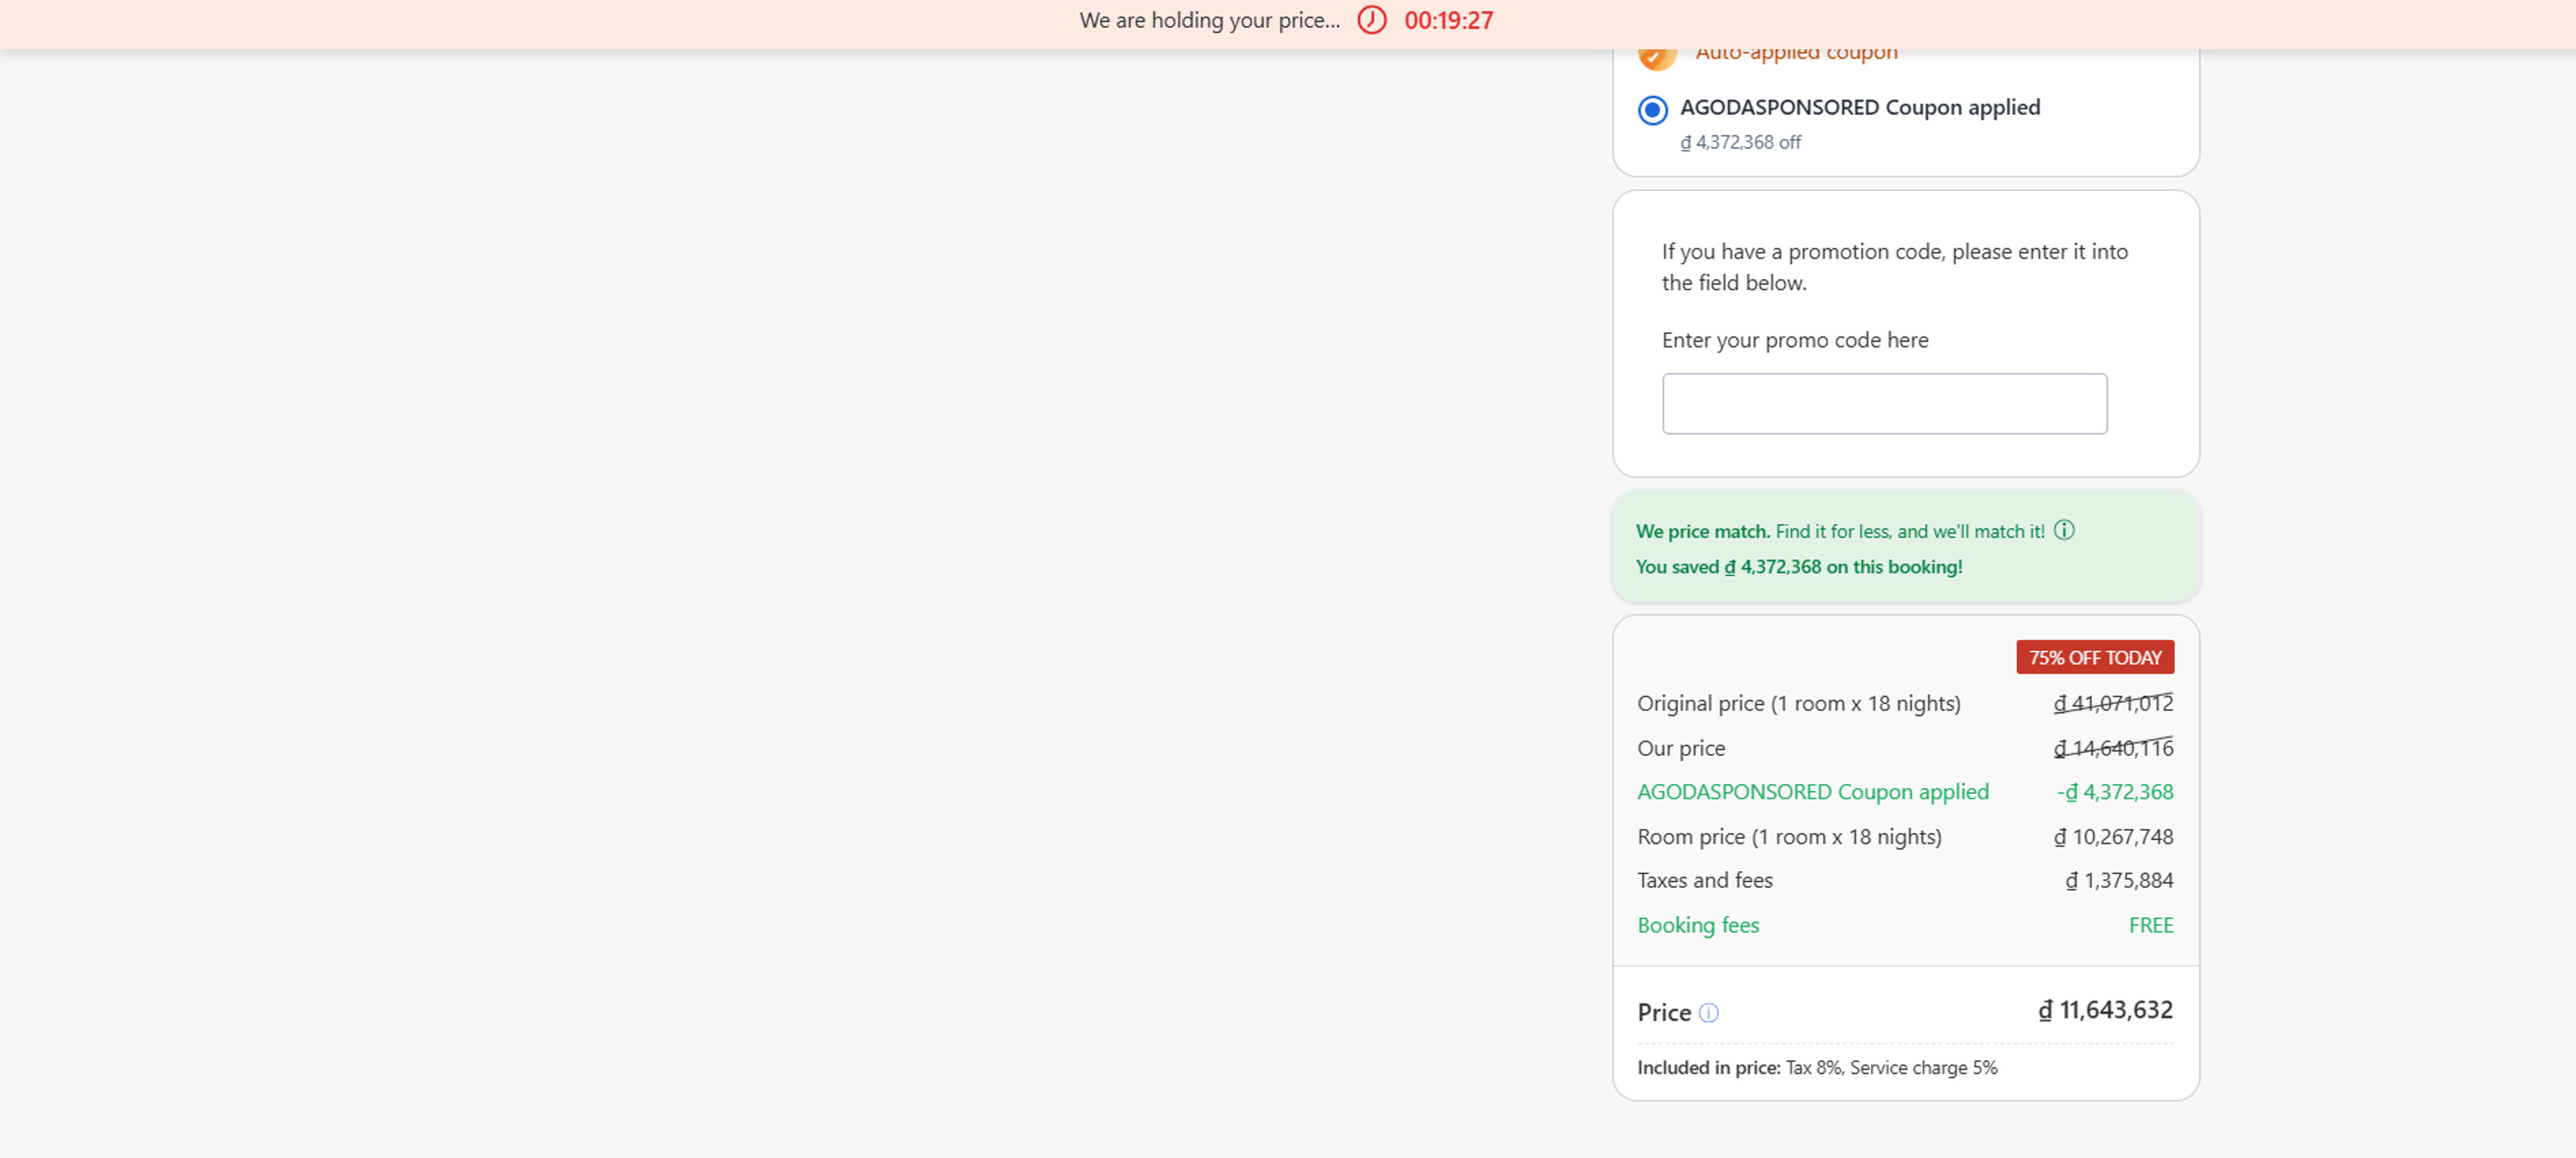Click the Taxes and fees row
This screenshot has height=1158, width=2576.
[1704, 880]
